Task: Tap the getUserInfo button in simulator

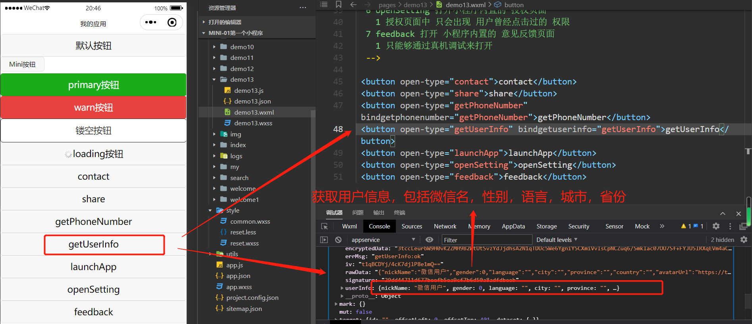Action: click(x=94, y=244)
